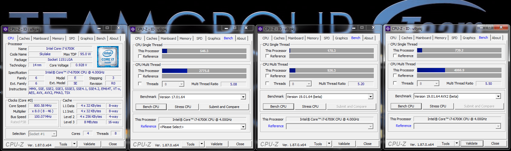
Task: Open About tab in the AVX2 benchmark window
Action: click(496, 38)
